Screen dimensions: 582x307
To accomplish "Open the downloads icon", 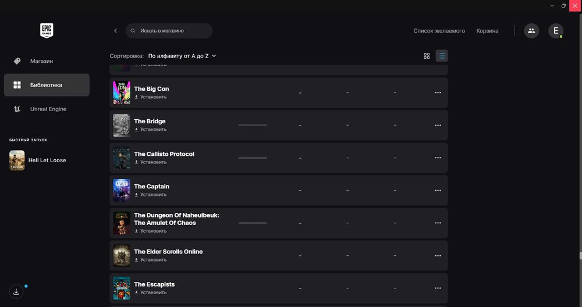I will 16,292.
